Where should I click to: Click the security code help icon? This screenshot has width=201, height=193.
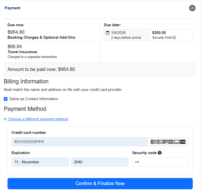[159, 153]
